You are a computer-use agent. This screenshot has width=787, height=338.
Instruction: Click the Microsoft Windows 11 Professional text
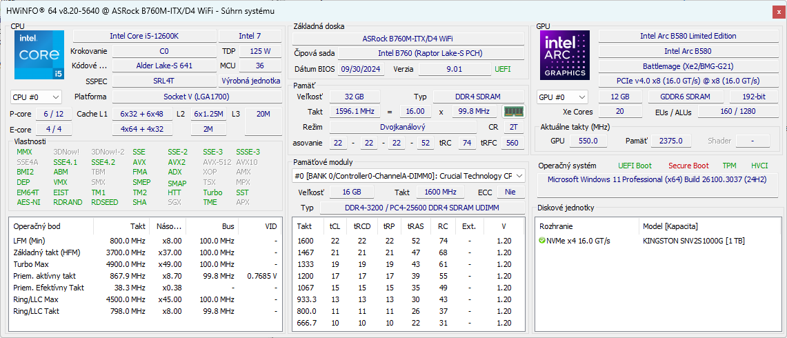click(x=657, y=179)
